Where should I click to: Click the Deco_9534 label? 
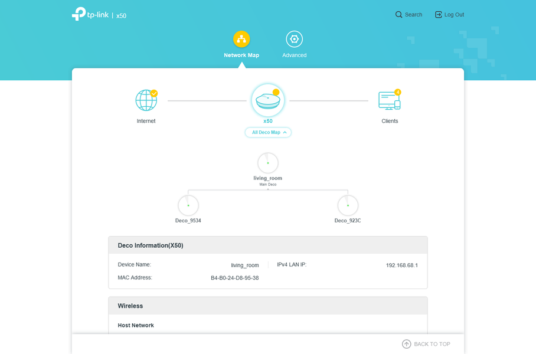coord(188,221)
